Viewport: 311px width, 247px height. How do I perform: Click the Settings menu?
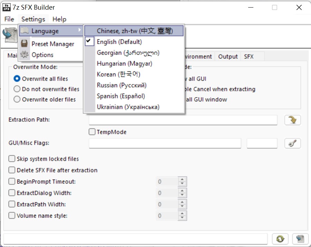click(33, 19)
